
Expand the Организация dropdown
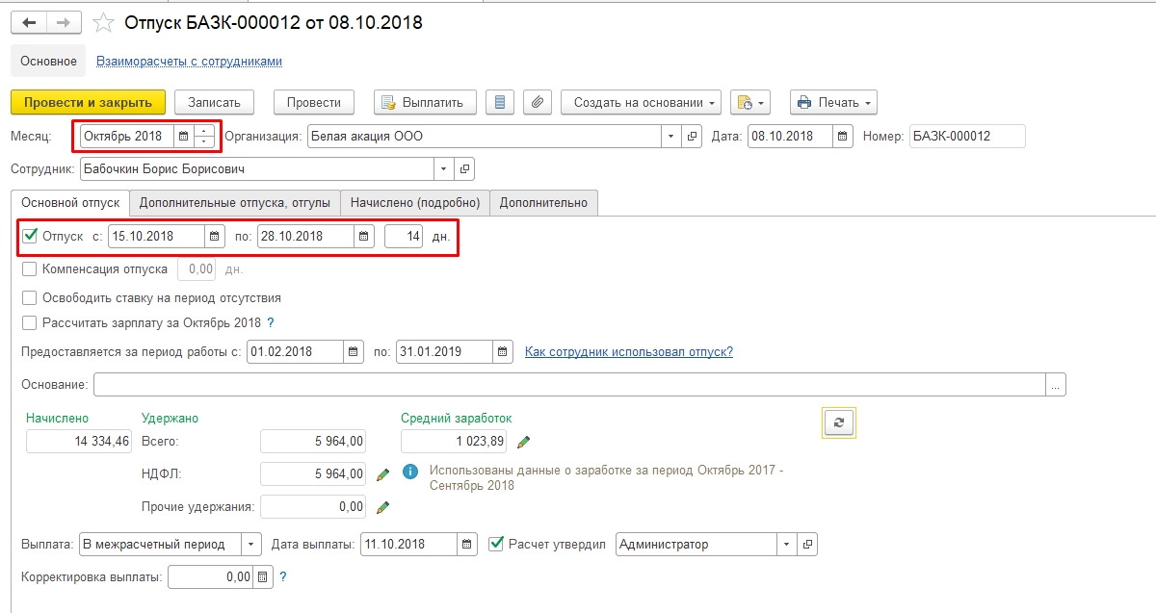671,137
